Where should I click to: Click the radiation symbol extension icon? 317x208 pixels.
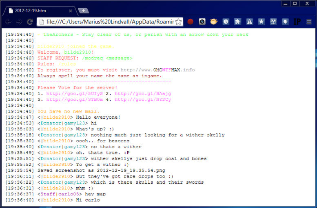click(273, 22)
